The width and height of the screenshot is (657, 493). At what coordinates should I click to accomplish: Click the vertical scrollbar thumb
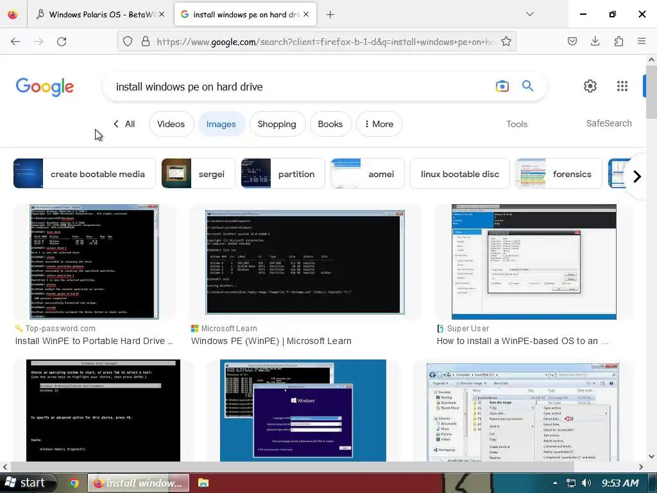coord(651,92)
